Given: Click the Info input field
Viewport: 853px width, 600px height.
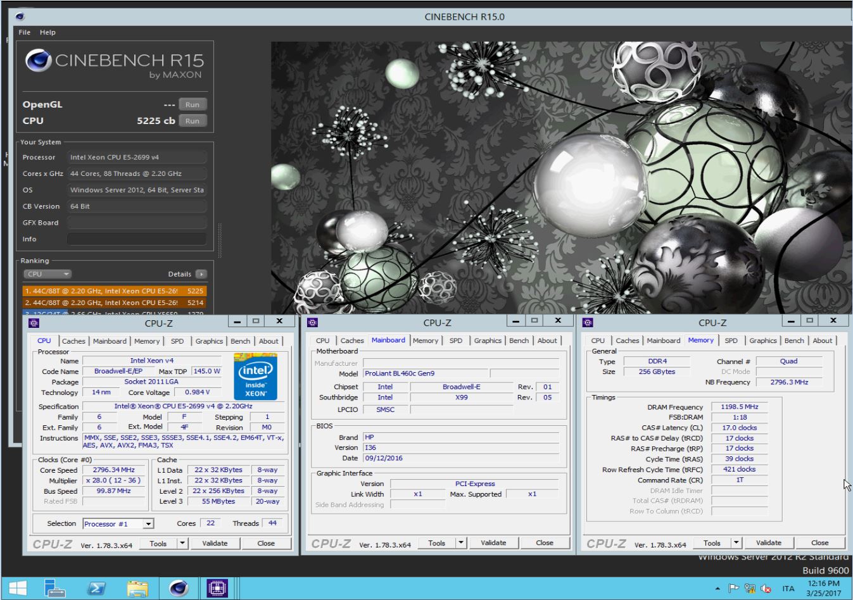Looking at the screenshot, I should [x=137, y=239].
